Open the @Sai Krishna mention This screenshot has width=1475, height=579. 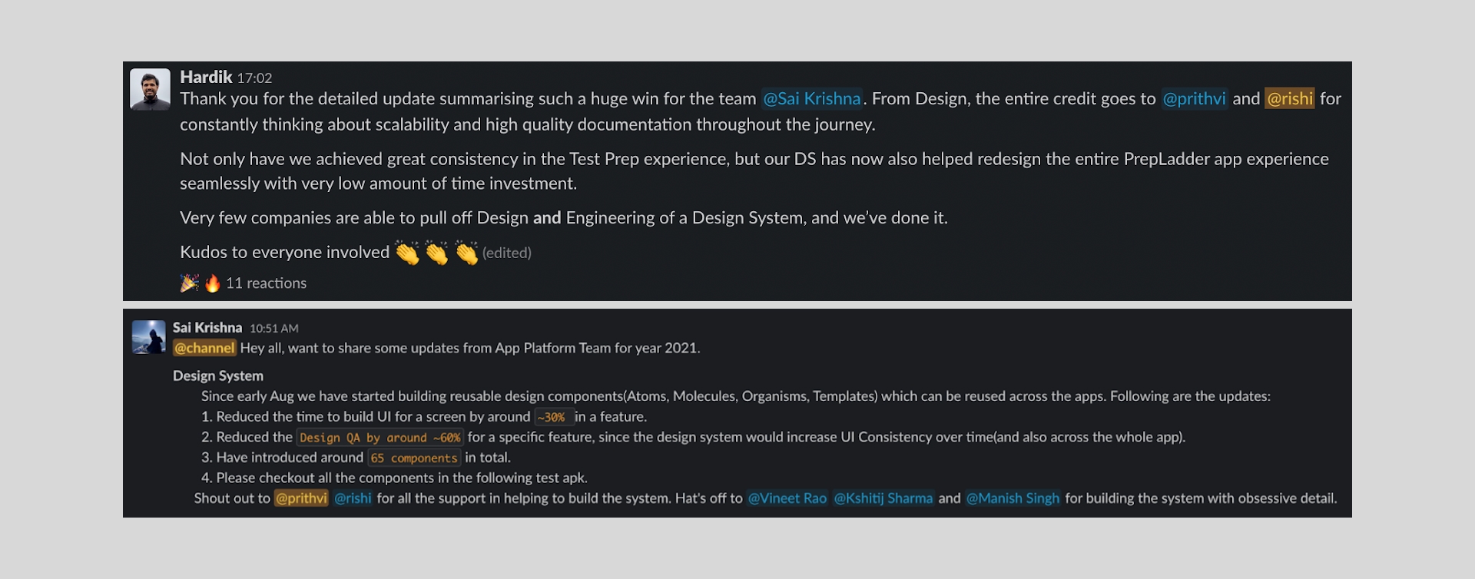[811, 99]
